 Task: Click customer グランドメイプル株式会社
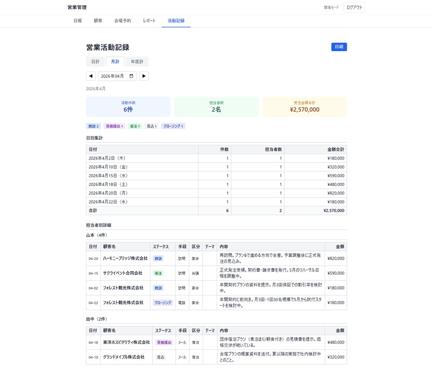point(124,357)
